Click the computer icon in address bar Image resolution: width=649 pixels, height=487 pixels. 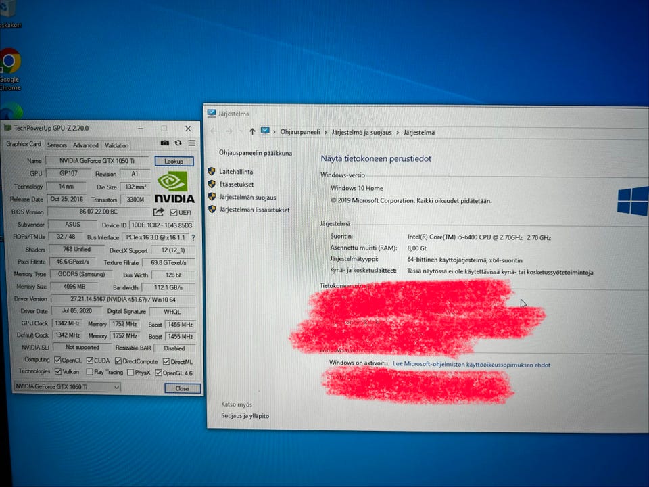point(265,131)
